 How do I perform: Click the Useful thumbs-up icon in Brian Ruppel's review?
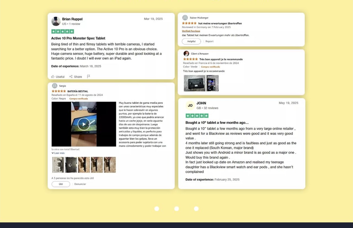53,76
